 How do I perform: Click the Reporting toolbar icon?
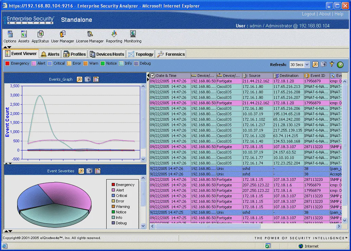(114, 34)
